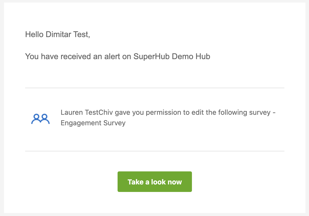The height and width of the screenshot is (216, 309).
Task: Click the divider line below the notification
Action: coord(155,151)
